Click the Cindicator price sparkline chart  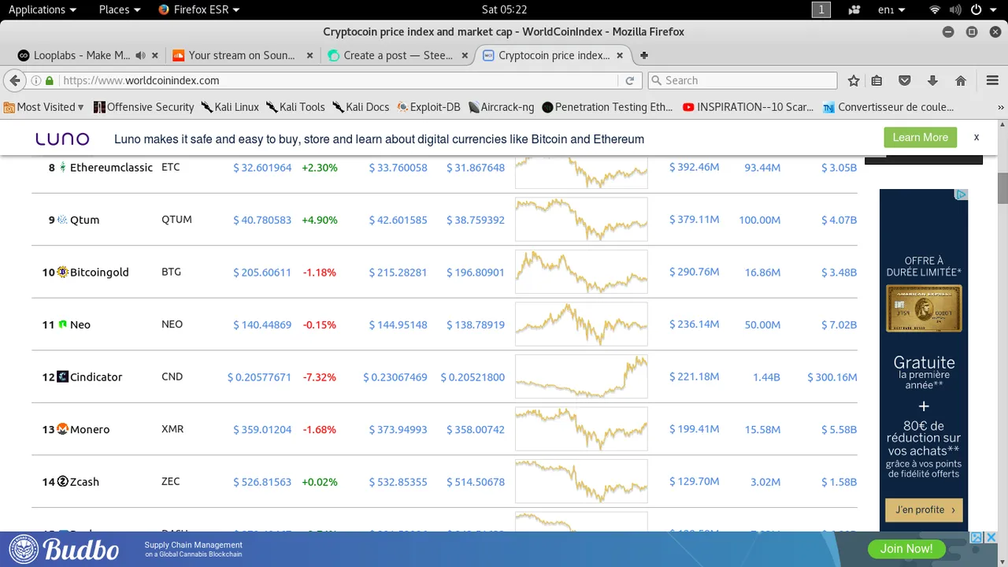(x=581, y=376)
